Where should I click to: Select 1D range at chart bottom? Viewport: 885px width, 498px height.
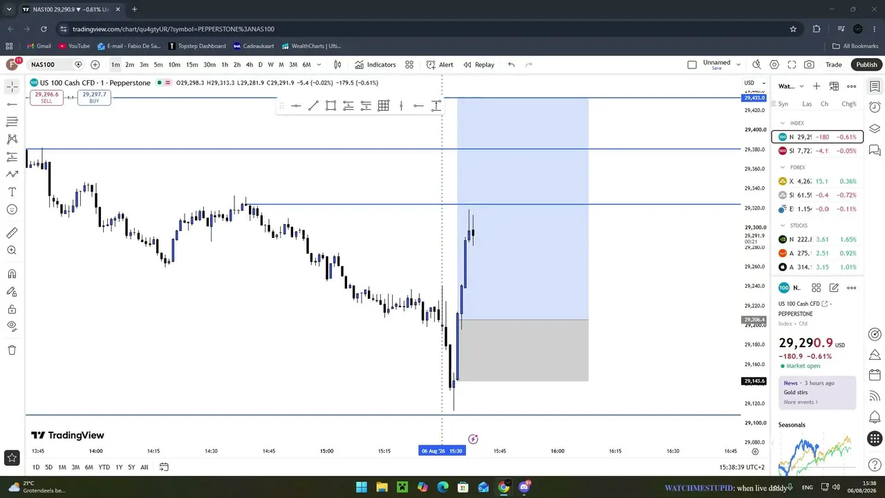(x=36, y=467)
